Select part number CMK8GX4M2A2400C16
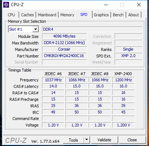Image resolution: width=149 pixels, height=146 pixels. click(64, 56)
